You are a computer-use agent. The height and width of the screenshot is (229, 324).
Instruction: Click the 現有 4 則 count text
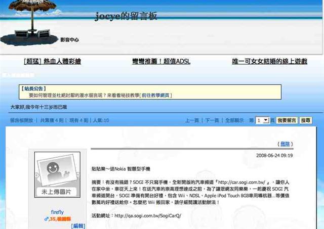point(79,120)
